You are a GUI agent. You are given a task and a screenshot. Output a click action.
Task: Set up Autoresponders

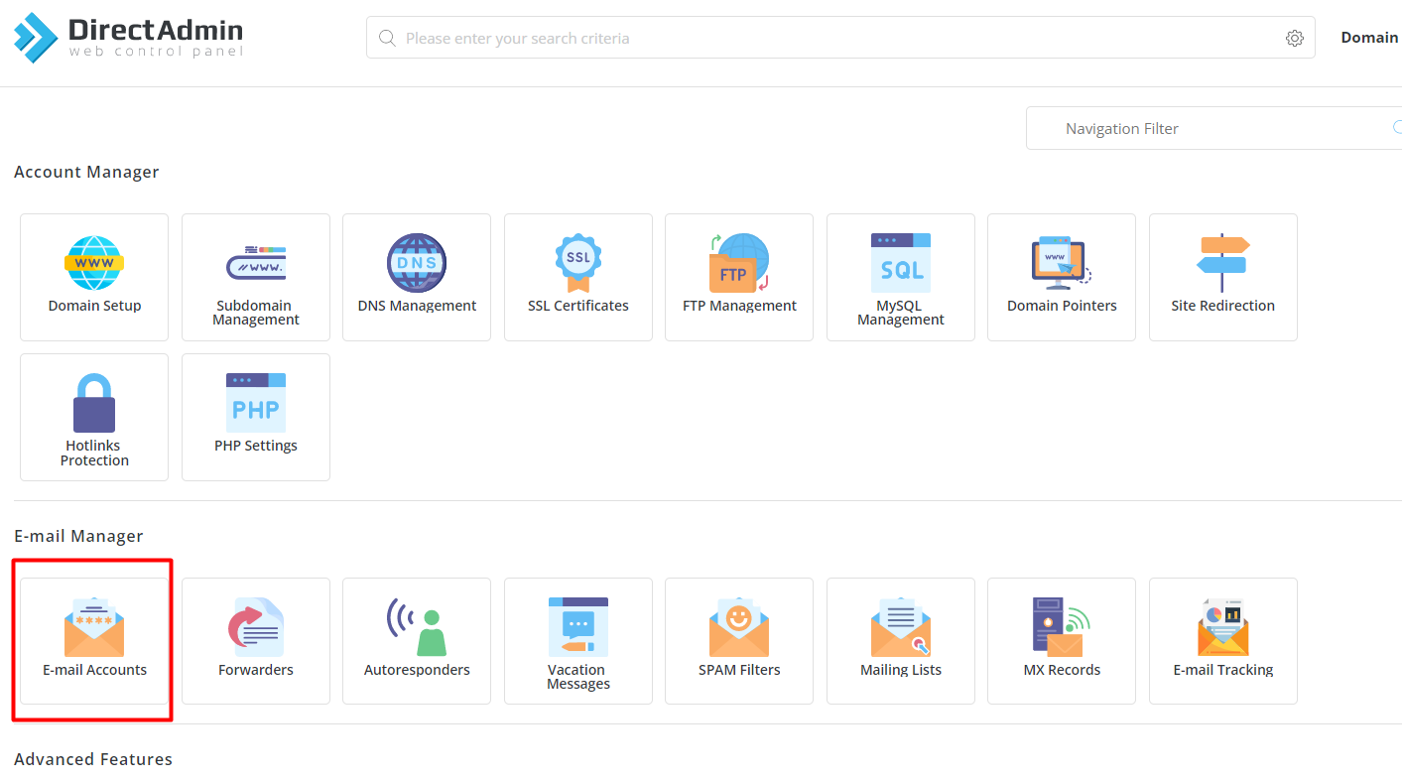coord(416,640)
